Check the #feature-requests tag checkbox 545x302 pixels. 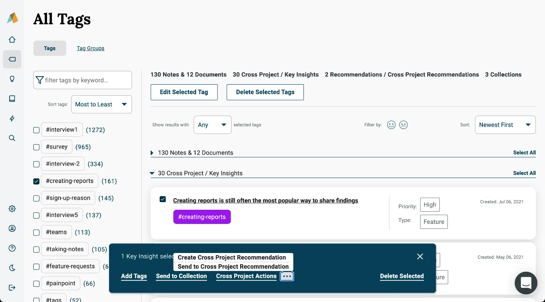[x=36, y=267]
